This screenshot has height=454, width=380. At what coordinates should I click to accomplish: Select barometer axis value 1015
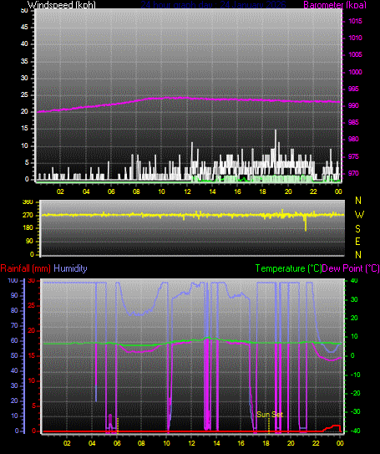click(355, 21)
